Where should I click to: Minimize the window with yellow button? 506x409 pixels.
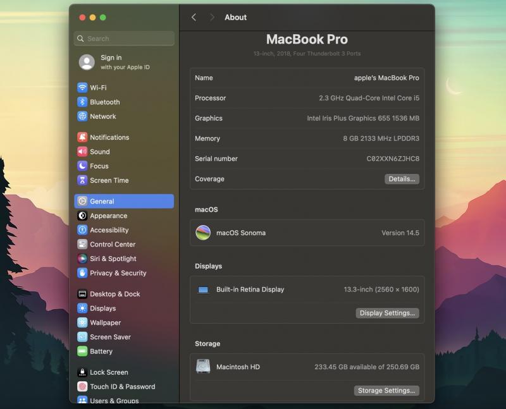92,18
